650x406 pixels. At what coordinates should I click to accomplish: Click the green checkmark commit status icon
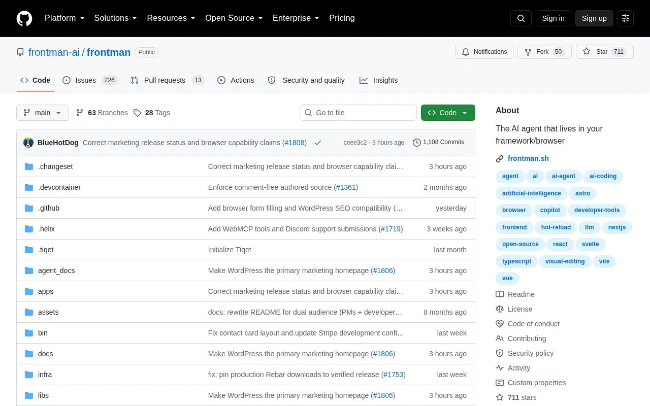(318, 143)
